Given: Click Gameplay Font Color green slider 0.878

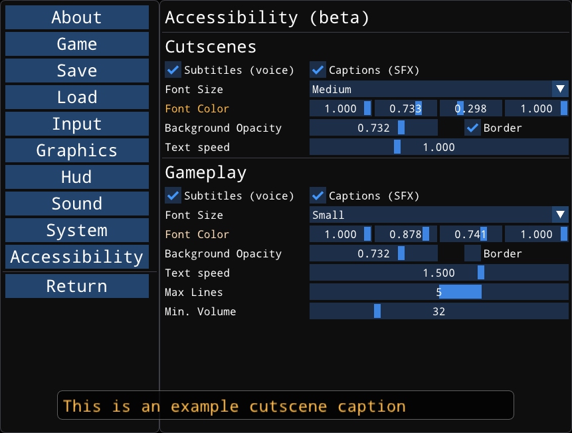Looking at the screenshot, I should 406,234.
